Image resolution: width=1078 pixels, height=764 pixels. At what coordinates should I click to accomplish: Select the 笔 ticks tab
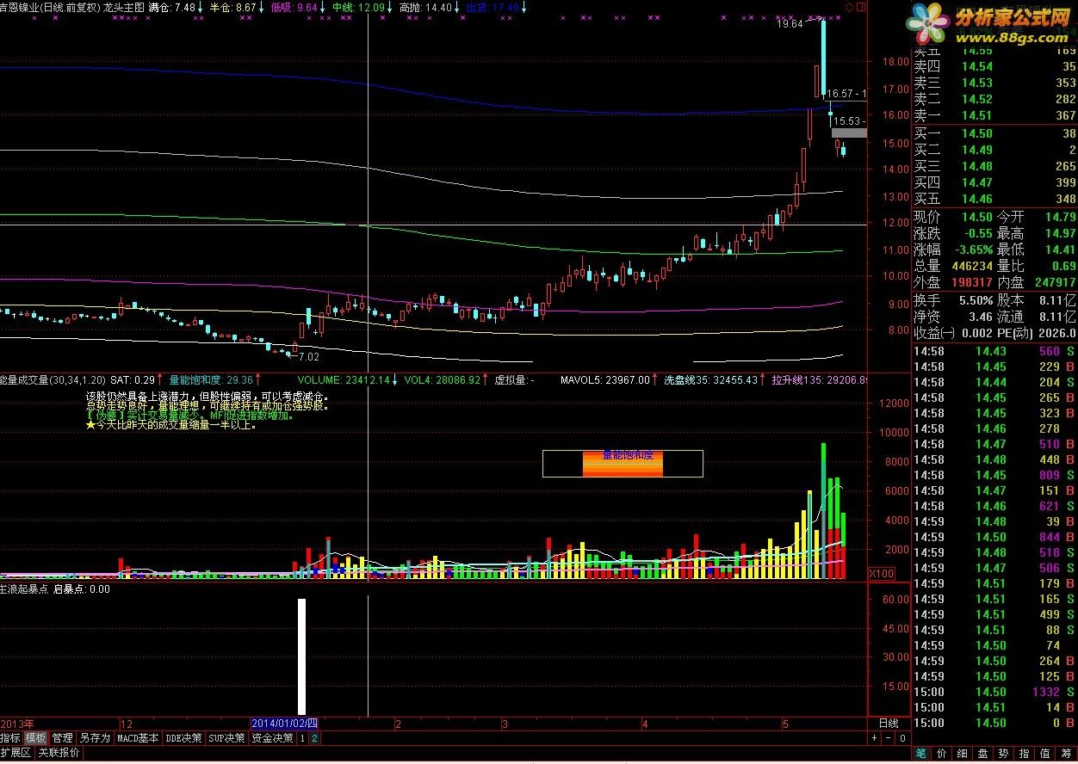tap(921, 753)
